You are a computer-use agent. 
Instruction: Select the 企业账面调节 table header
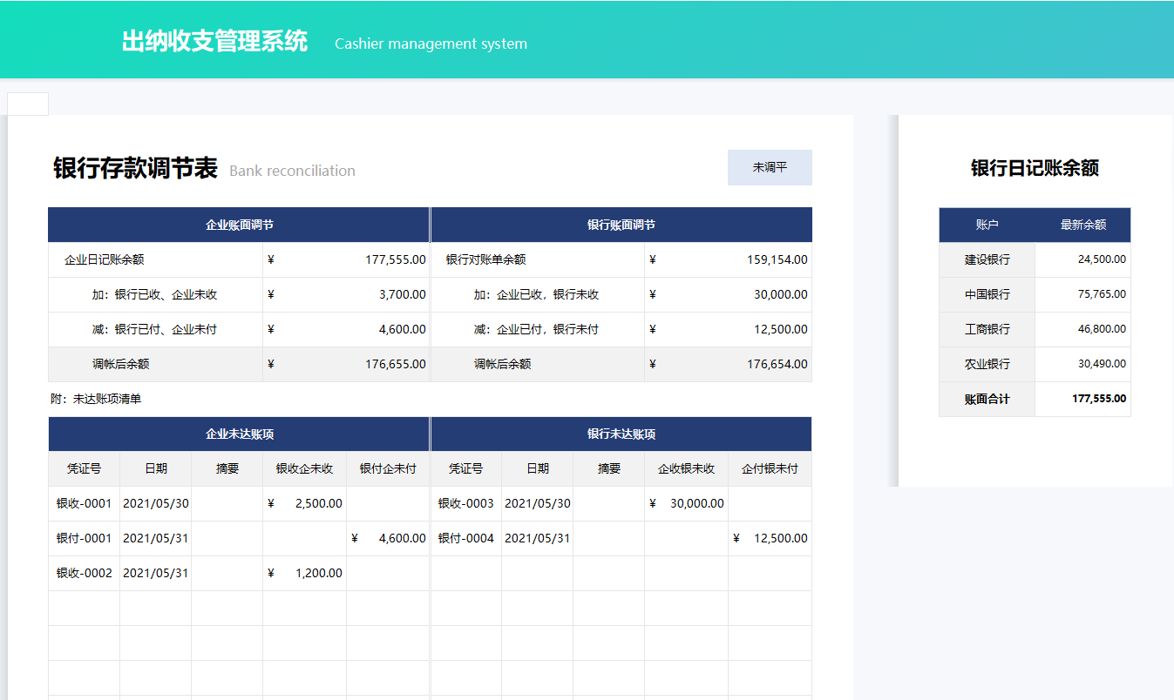238,224
